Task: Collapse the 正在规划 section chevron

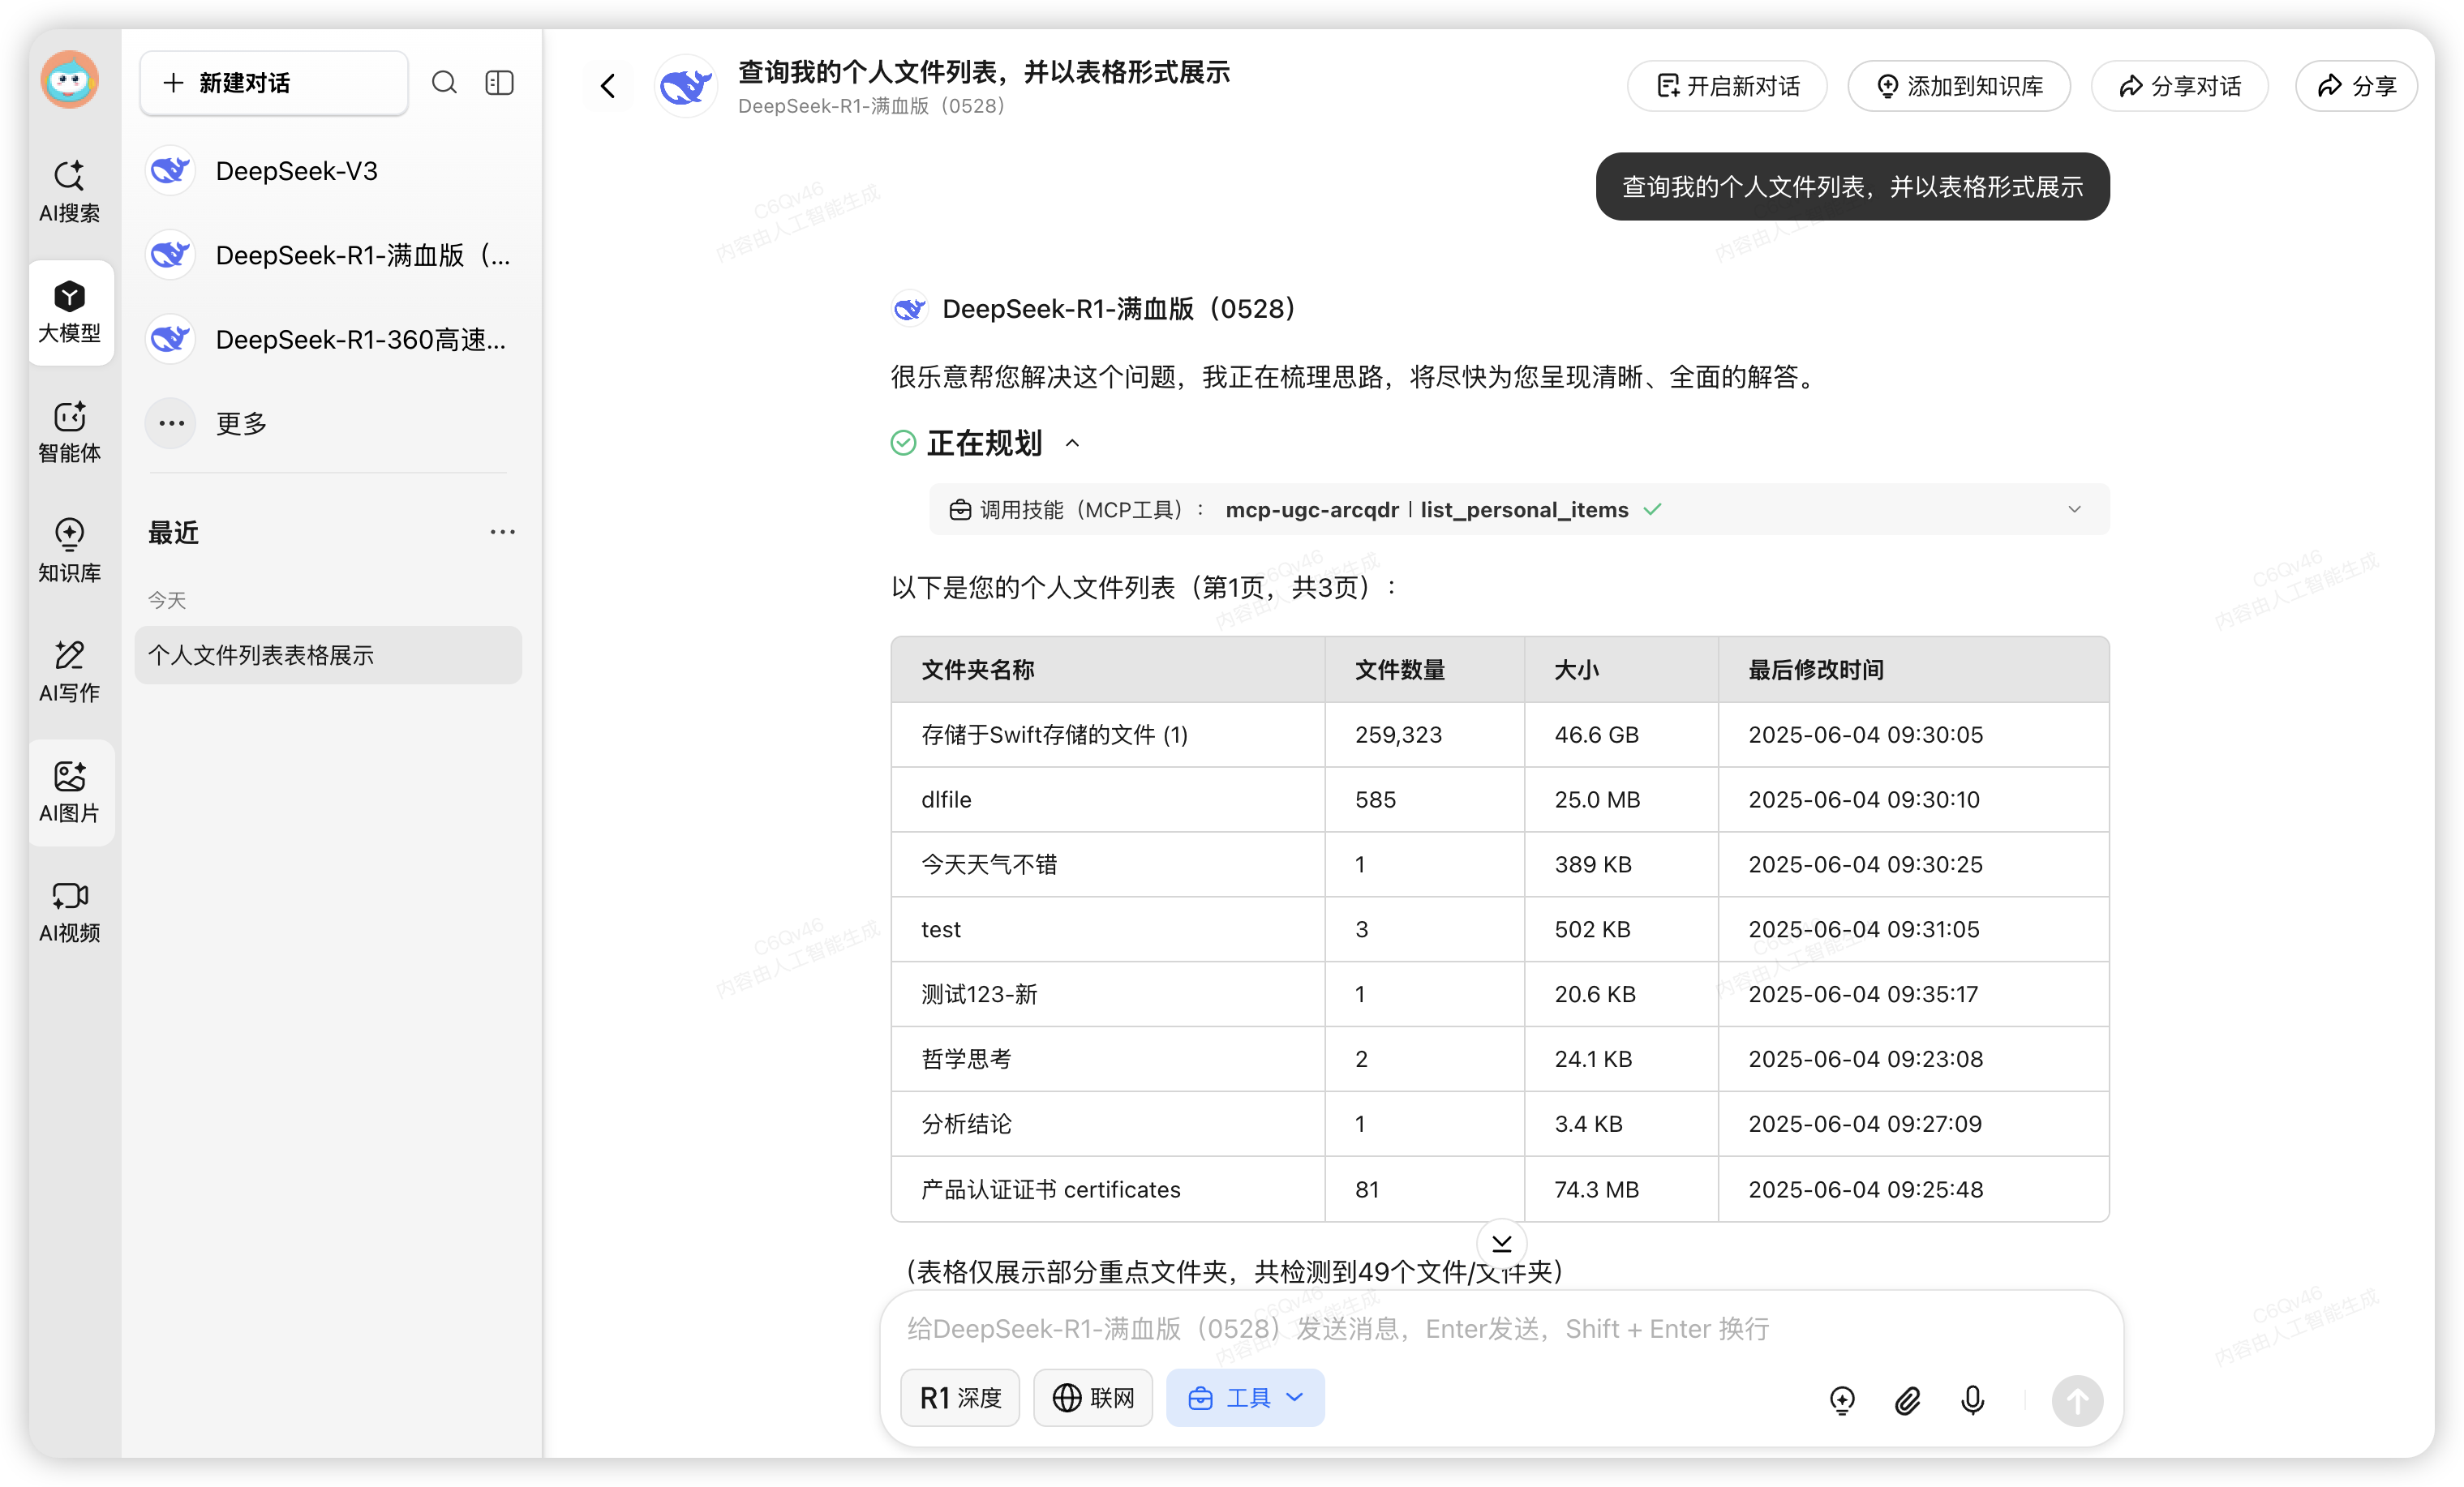Action: click(x=1072, y=443)
